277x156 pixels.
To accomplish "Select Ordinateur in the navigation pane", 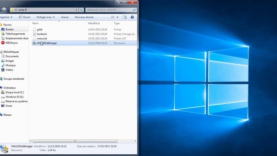I will [10, 88].
